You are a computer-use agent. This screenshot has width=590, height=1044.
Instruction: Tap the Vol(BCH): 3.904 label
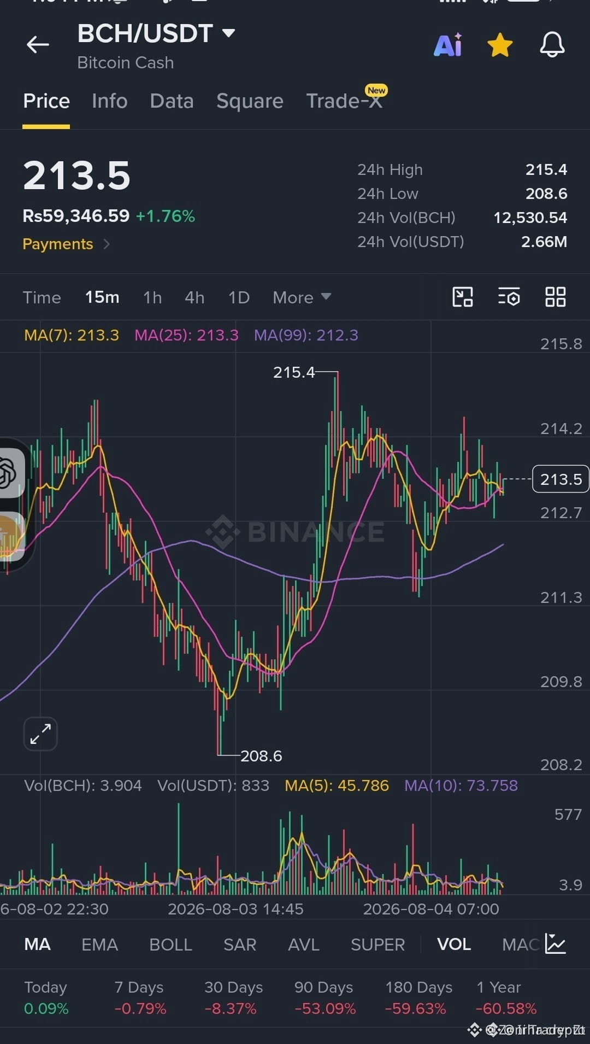[83, 785]
